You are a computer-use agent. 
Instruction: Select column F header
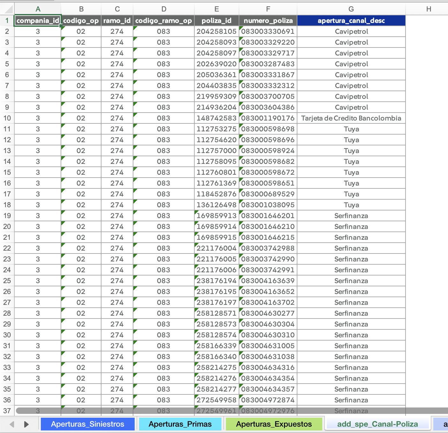268,9
